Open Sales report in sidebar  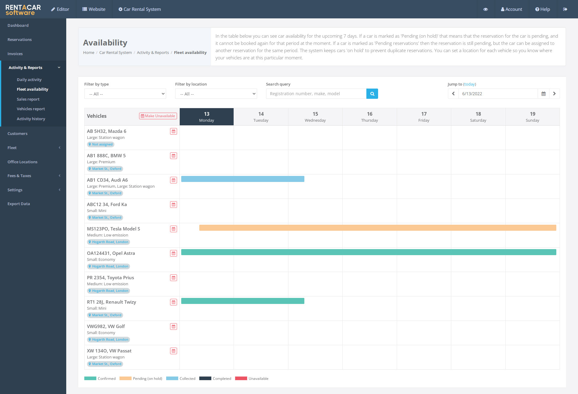(x=28, y=99)
